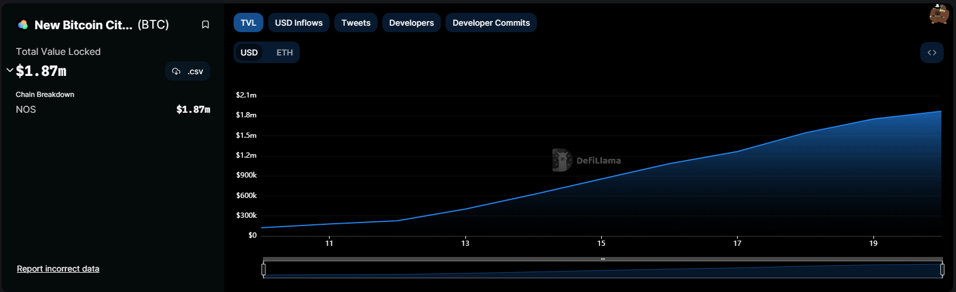Viewport: 956px width, 292px height.
Task: Toggle the TVL chart metric
Action: (x=248, y=23)
